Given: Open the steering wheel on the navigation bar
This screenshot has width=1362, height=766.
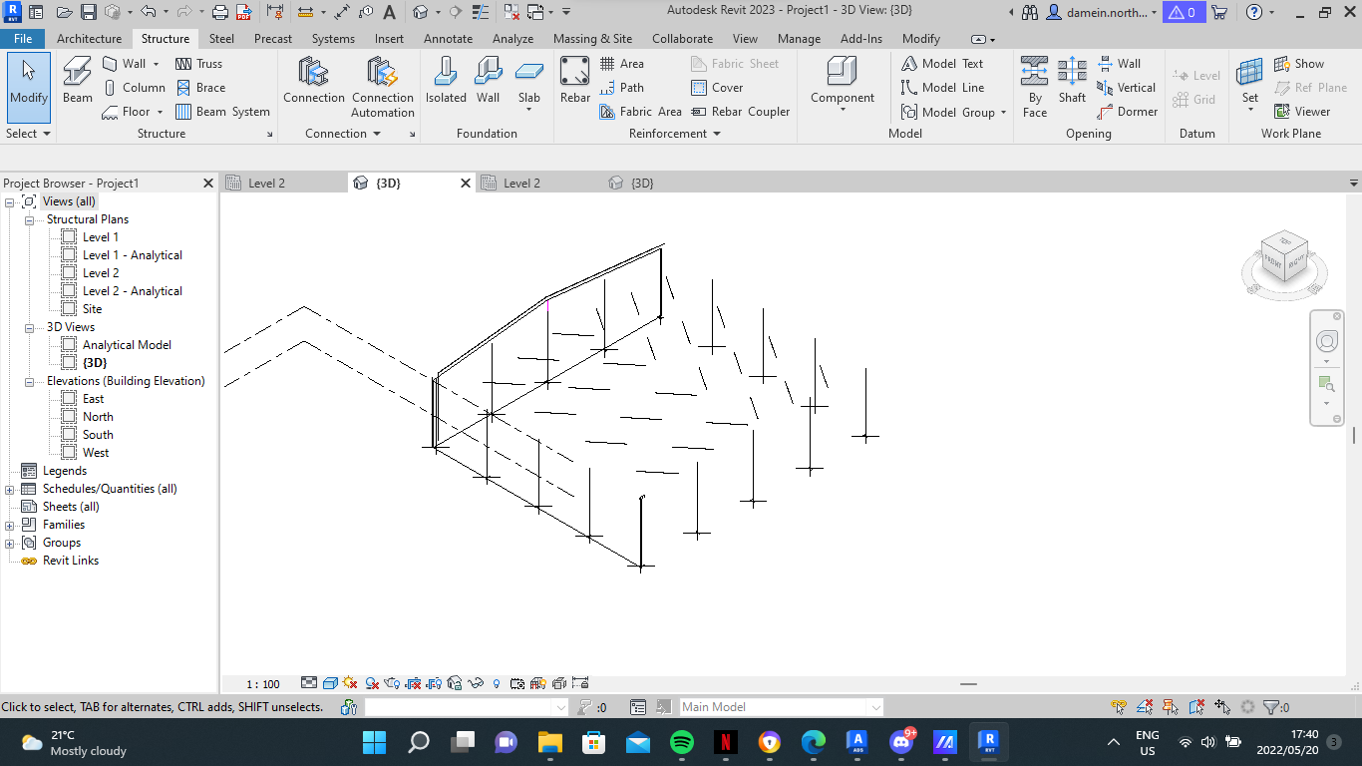Looking at the screenshot, I should pyautogui.click(x=1326, y=339).
